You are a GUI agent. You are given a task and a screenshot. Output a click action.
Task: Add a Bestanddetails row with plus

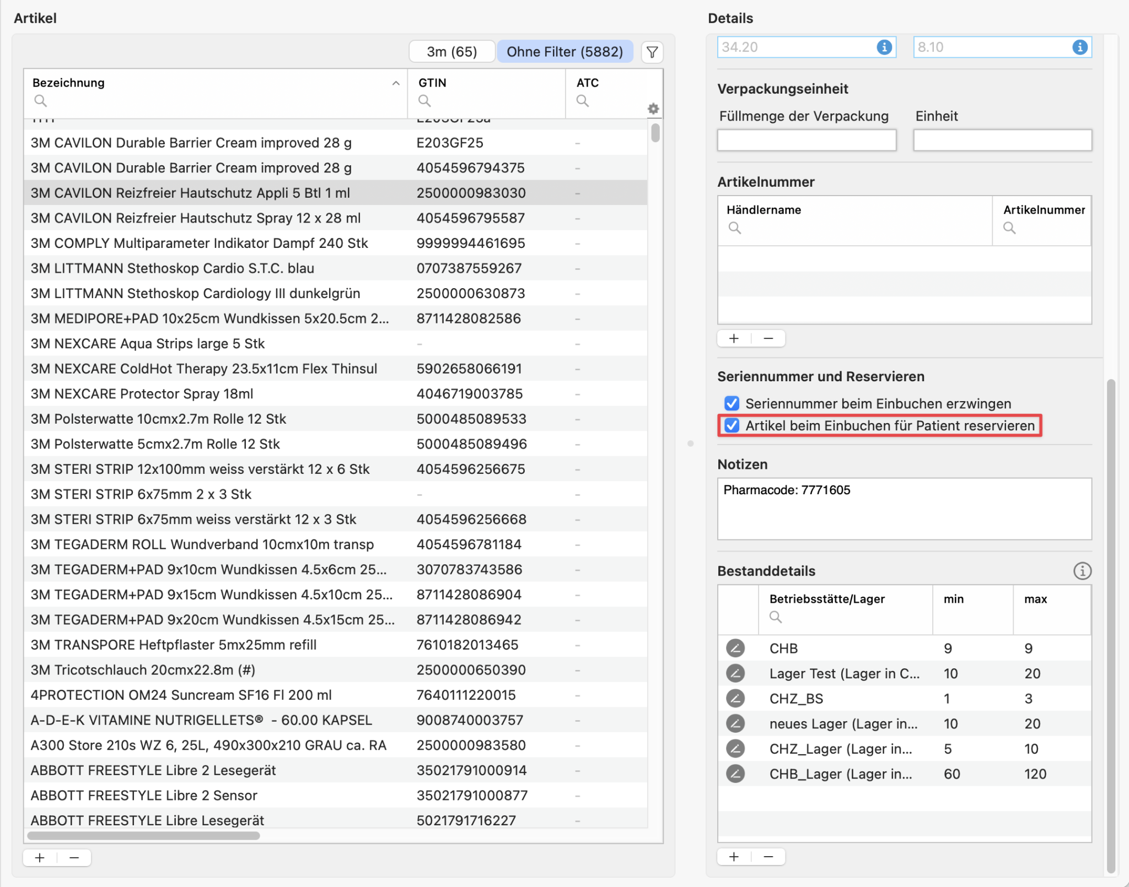click(734, 857)
